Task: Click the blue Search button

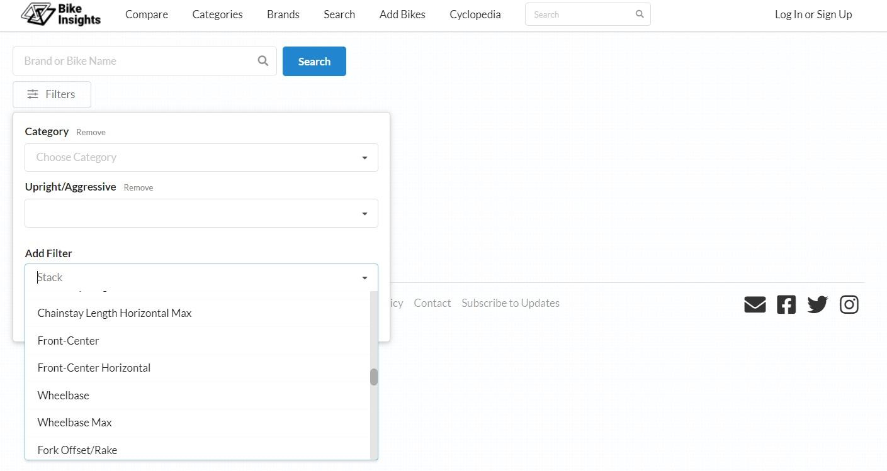Action: pyautogui.click(x=314, y=61)
